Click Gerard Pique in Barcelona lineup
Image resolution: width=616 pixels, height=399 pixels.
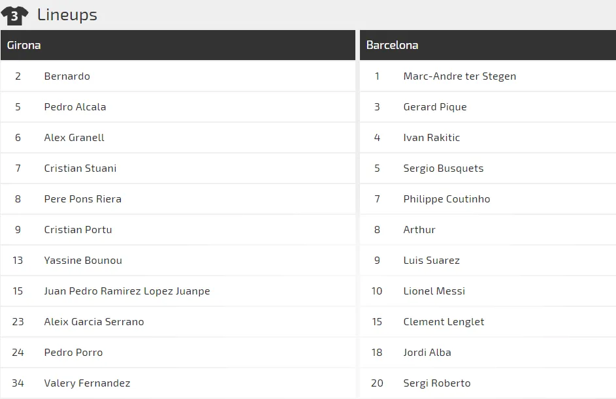pyautogui.click(x=435, y=107)
